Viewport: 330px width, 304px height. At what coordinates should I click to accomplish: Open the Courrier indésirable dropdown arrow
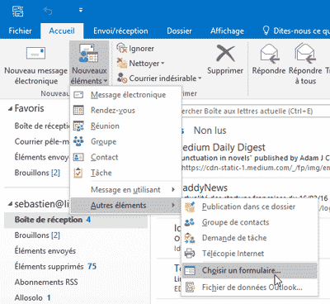(x=200, y=78)
